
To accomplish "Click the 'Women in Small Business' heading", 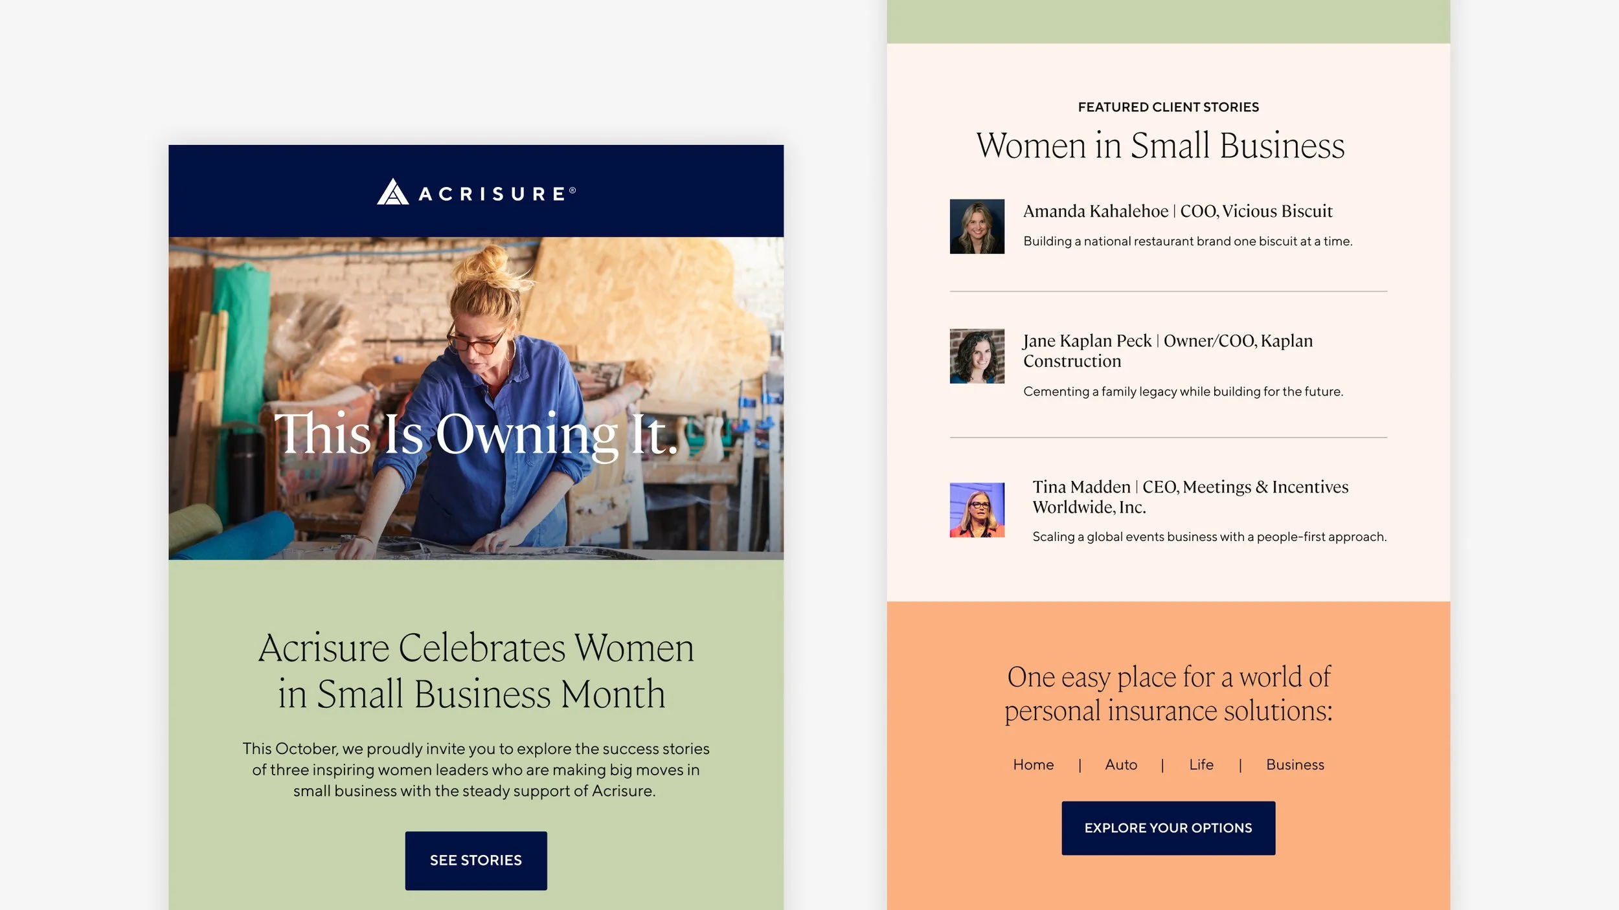I will 1160,146.
